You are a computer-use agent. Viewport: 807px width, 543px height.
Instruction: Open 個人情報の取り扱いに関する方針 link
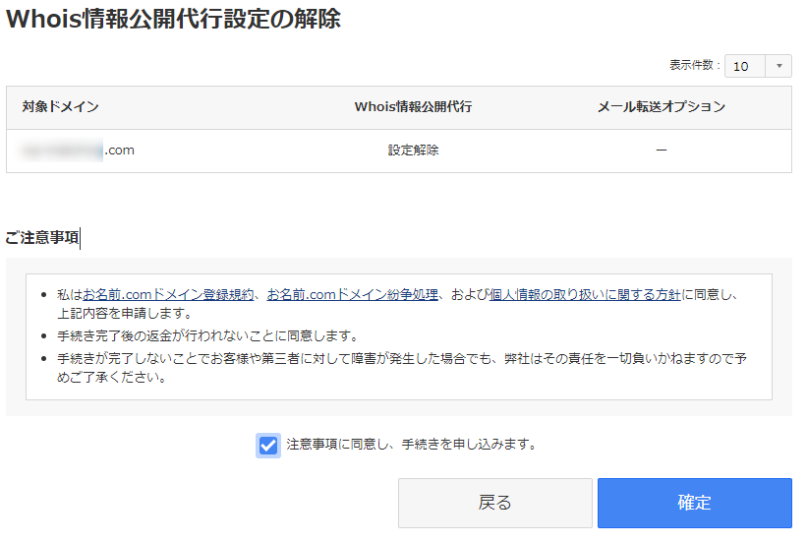coord(585,295)
